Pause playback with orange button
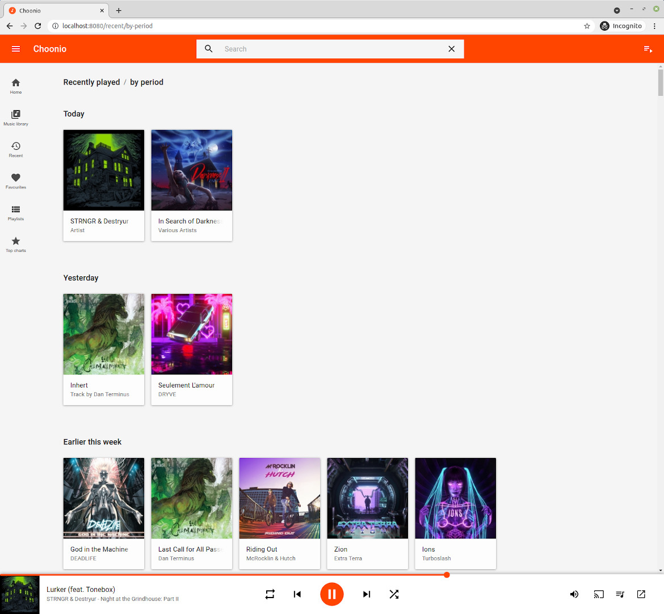The image size is (664, 614). coord(332,594)
